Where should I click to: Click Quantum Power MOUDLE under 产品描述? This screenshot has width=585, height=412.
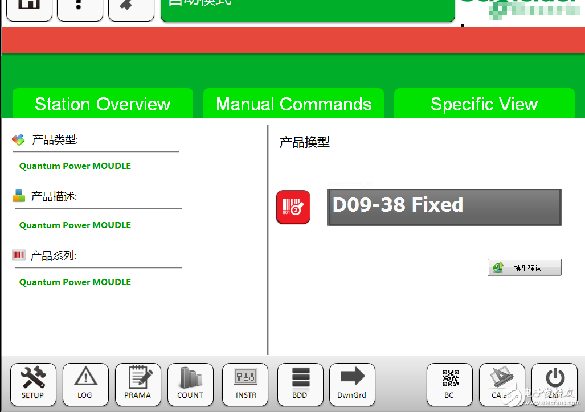(x=75, y=225)
